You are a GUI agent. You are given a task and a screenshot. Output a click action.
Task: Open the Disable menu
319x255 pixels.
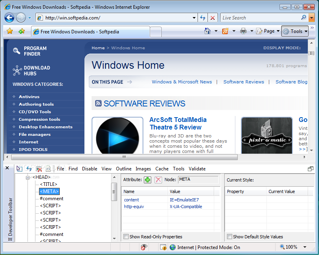click(x=90, y=169)
